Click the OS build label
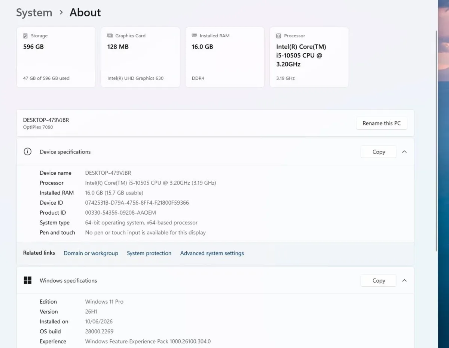Screen dimensions: 449x348 point(50,332)
